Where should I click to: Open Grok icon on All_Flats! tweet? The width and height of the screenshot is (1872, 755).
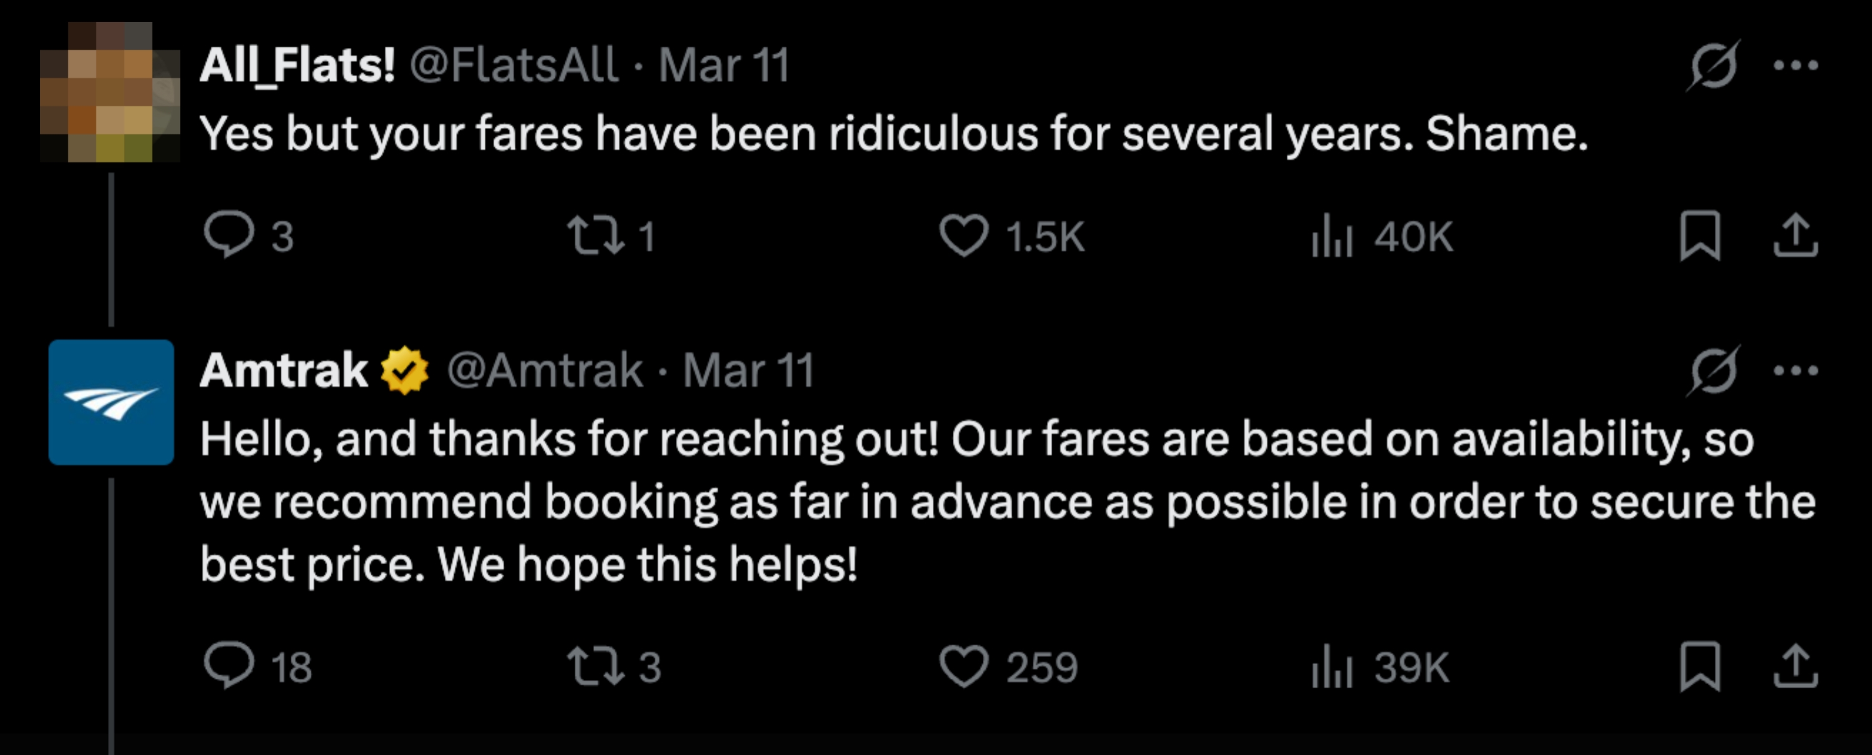click(x=1714, y=65)
